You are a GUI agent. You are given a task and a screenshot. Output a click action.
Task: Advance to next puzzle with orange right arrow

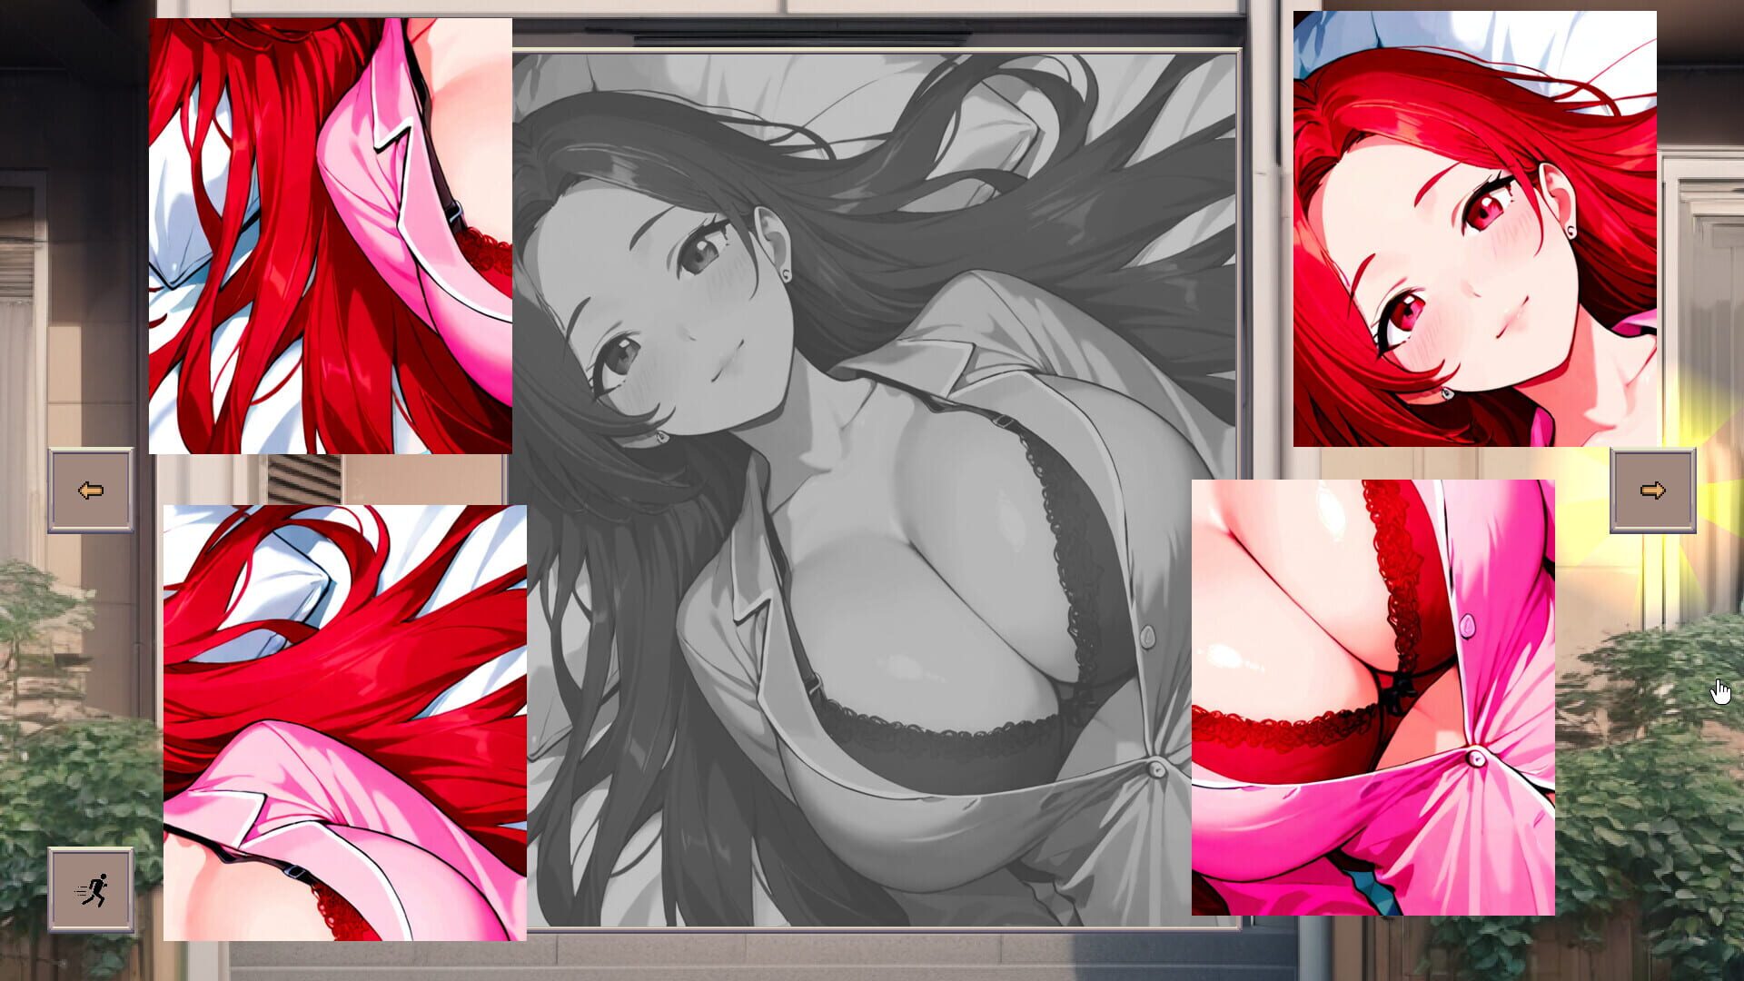tap(1652, 490)
